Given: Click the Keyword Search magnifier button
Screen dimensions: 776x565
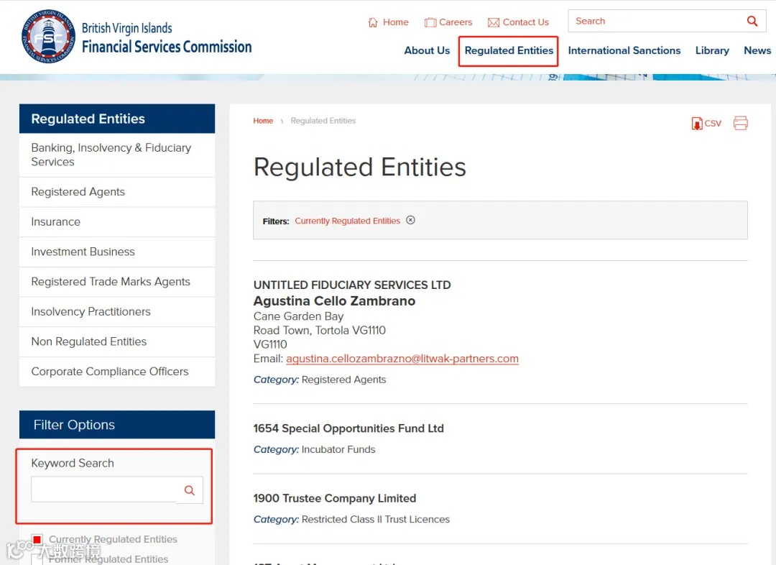Looking at the screenshot, I should [190, 490].
